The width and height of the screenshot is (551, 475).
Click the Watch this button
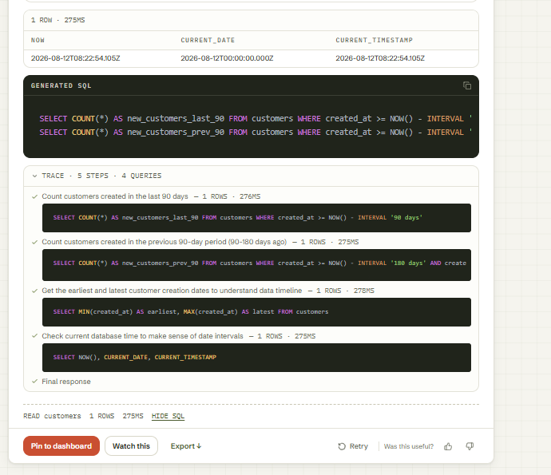click(x=131, y=445)
